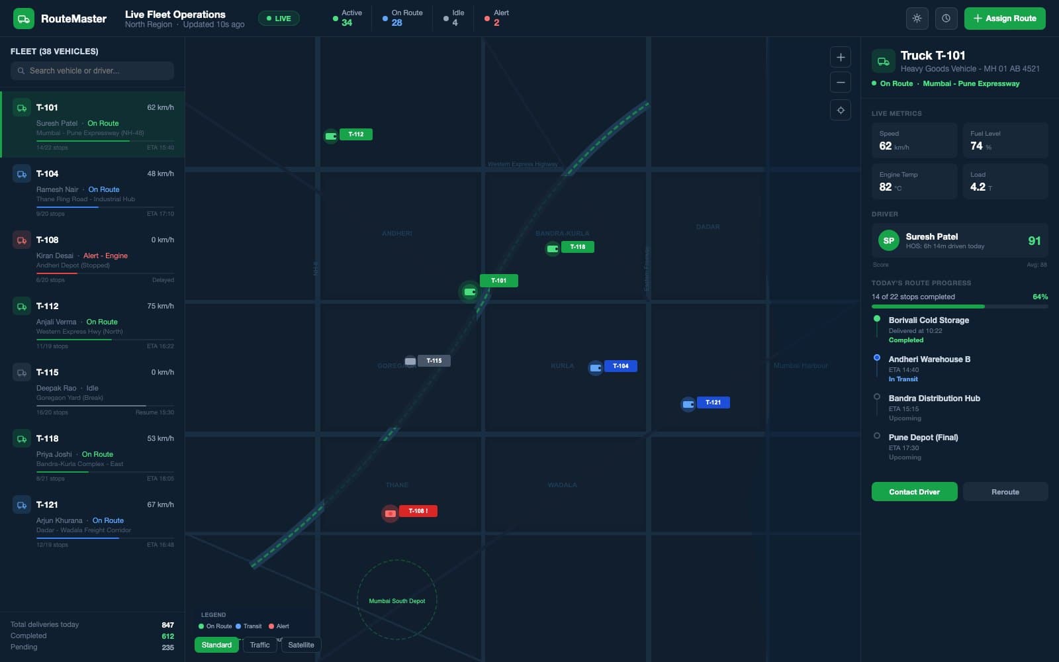
Task: Click the T-108 alert truck icon in list
Action: coord(22,240)
